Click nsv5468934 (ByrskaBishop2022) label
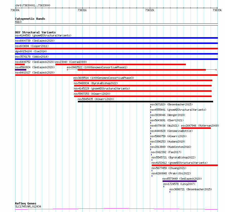Viewport: 225px width, 212px height. click(96, 83)
